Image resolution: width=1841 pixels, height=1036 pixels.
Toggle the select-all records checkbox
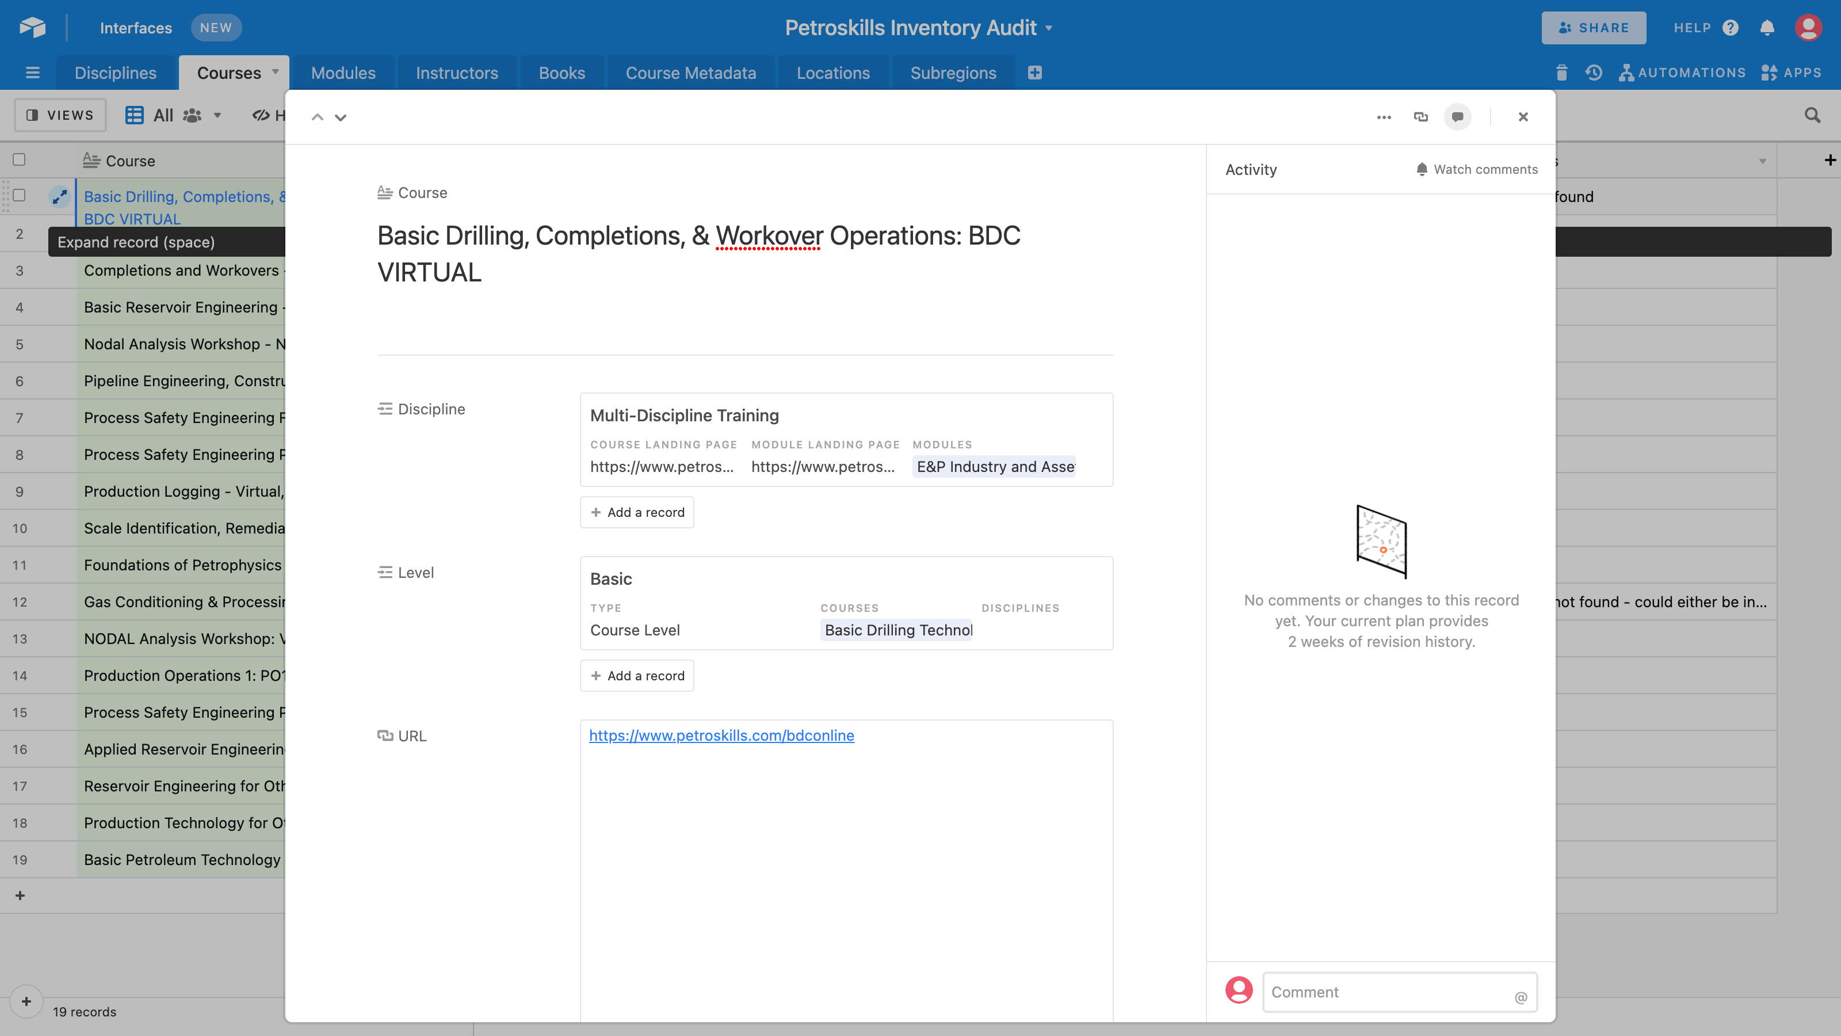tap(20, 159)
